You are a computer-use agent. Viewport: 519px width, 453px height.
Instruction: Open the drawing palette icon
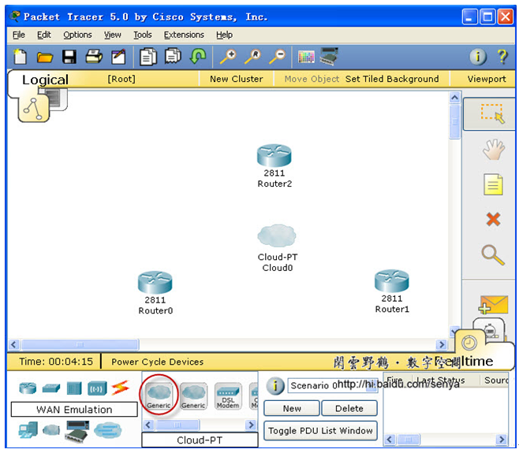pyautogui.click(x=306, y=57)
